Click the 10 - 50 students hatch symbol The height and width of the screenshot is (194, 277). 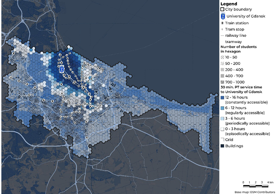tap(223, 57)
